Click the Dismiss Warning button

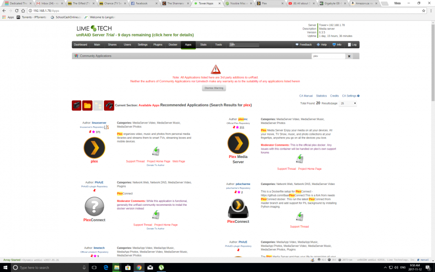(x=214, y=88)
